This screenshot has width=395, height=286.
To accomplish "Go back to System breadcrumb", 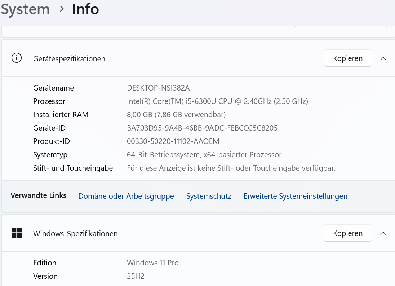I will 25,9.
